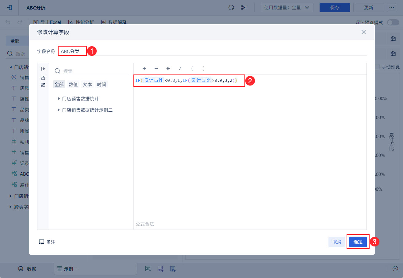
Task: Click the 保存 button
Action: (335, 8)
